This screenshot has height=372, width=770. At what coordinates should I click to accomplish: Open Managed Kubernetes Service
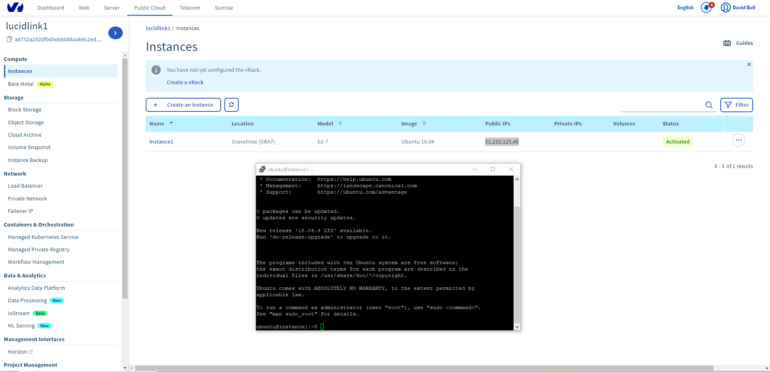pos(43,237)
